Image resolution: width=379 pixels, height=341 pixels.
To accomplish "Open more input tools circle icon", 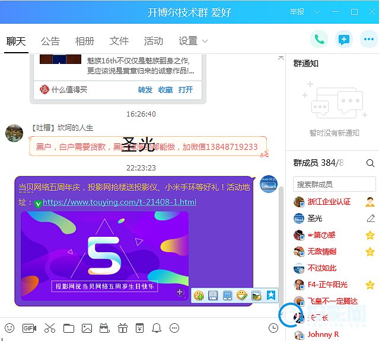I will (x=174, y=328).
